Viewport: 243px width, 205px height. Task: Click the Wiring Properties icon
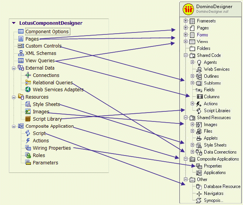click(x=28, y=148)
